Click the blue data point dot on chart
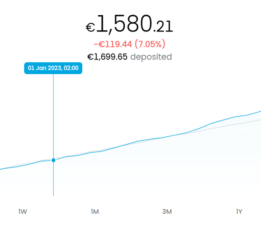This screenshot has width=261, height=230. coord(53,160)
